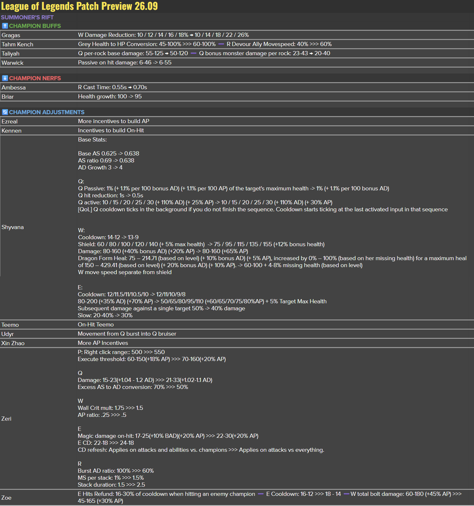474x506 pixels.
Task: Click the Ezreal champion name
Action: coord(10,122)
